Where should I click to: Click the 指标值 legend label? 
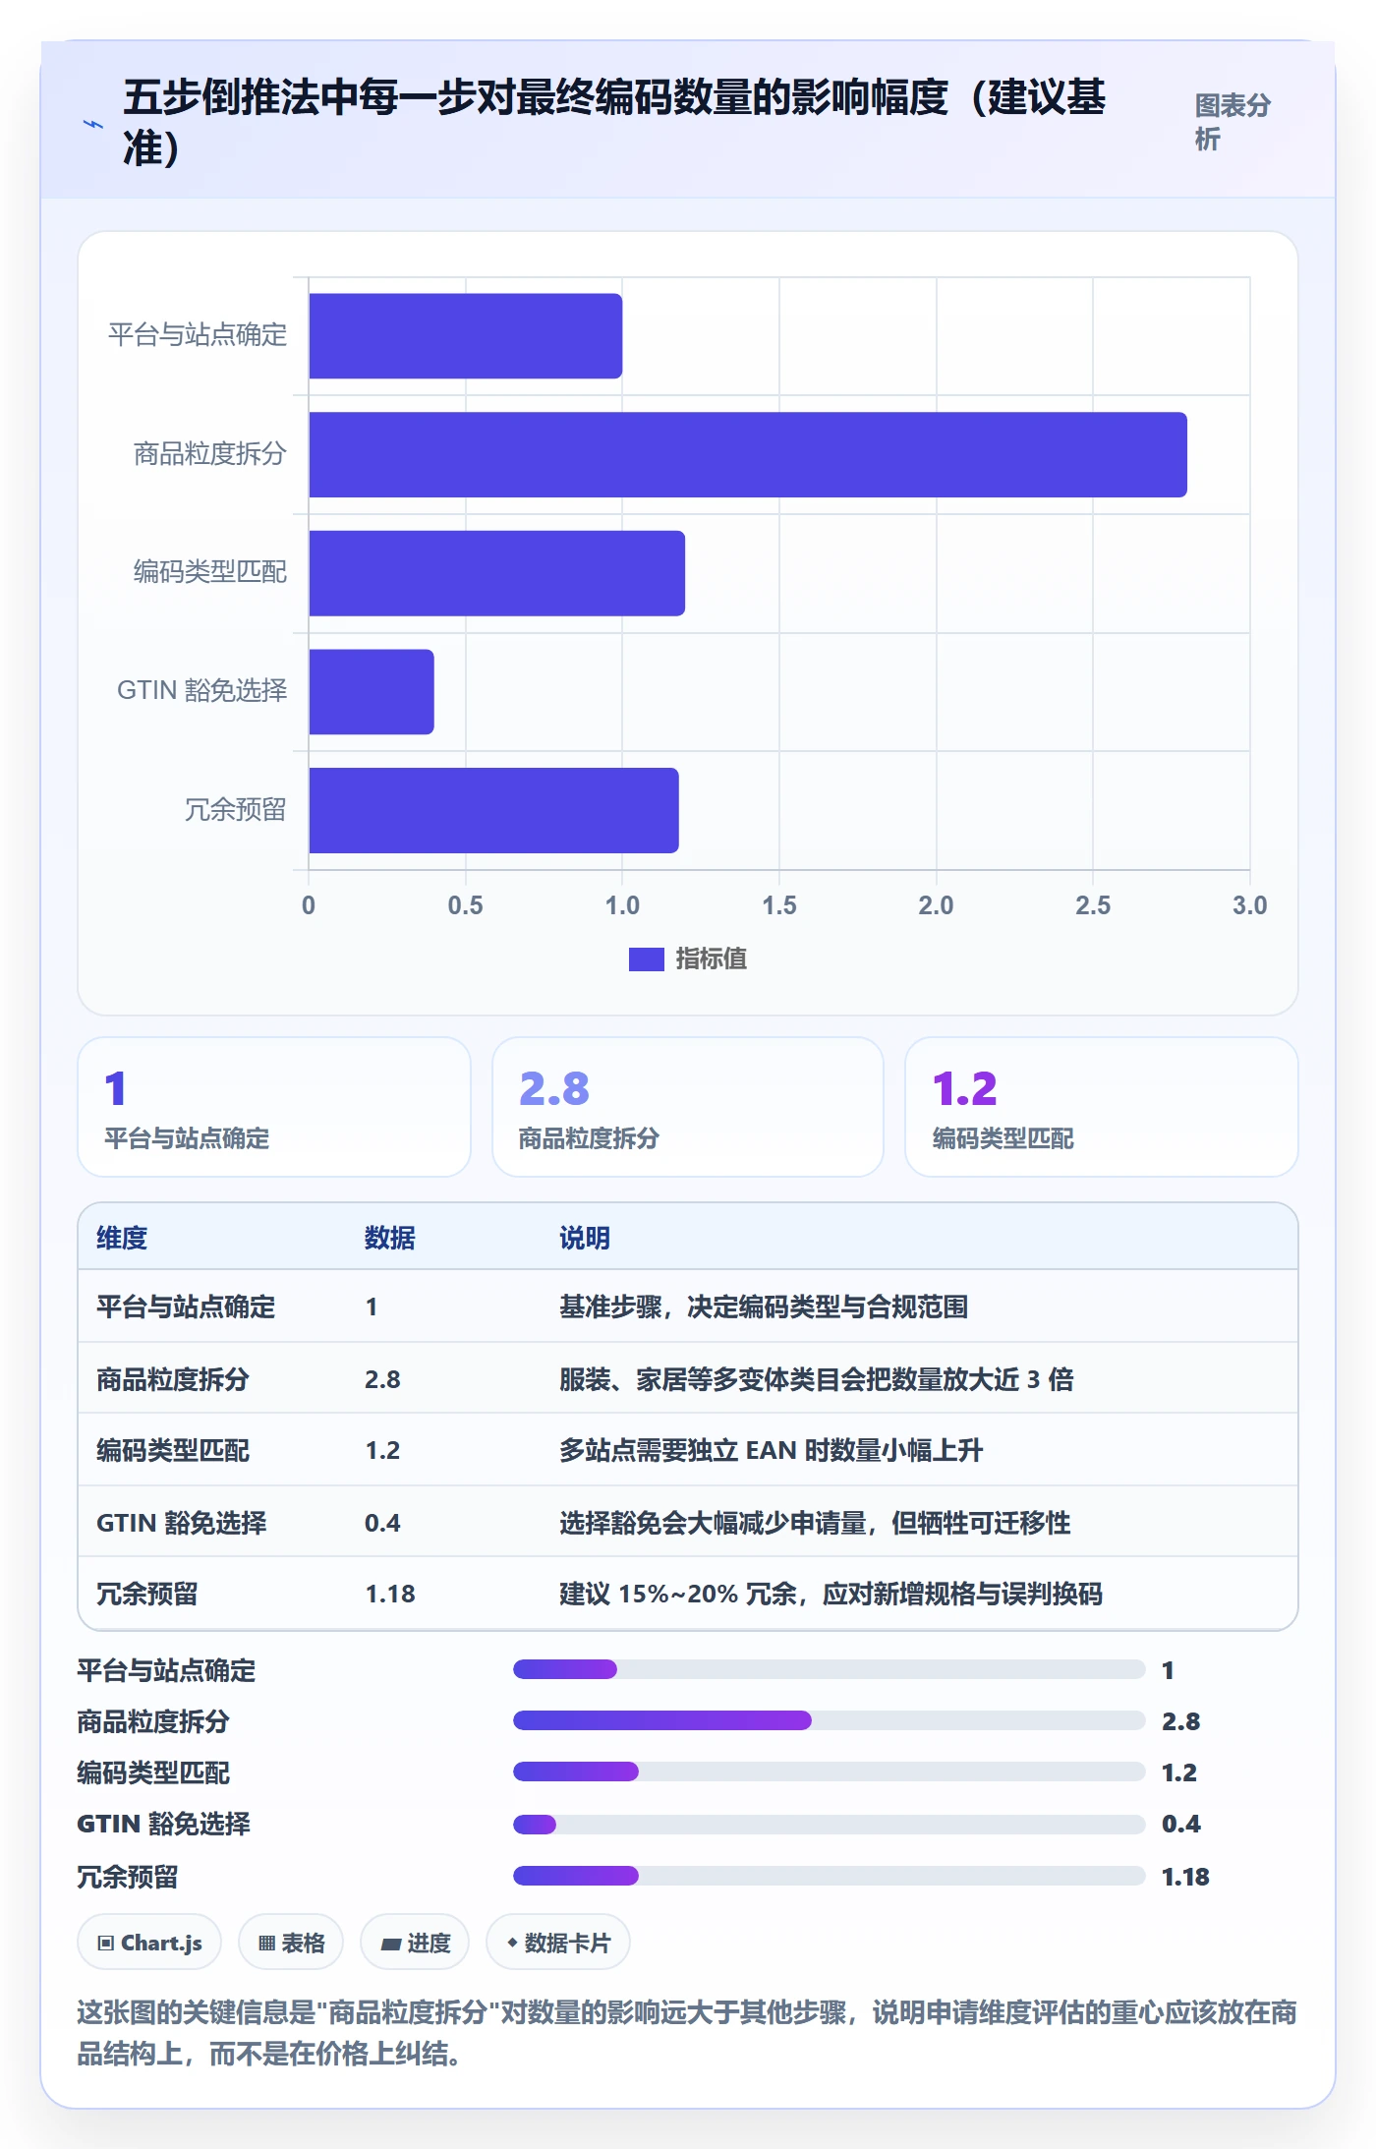(712, 959)
